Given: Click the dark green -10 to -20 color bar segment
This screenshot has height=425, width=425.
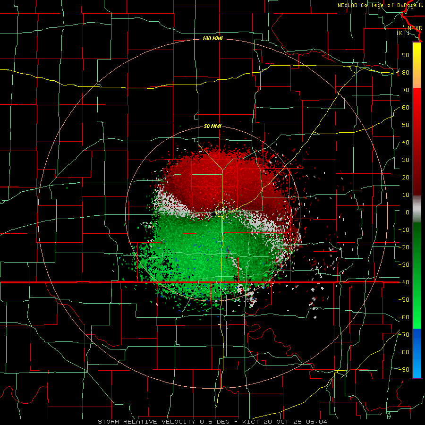Looking at the screenshot, I should [x=417, y=235].
